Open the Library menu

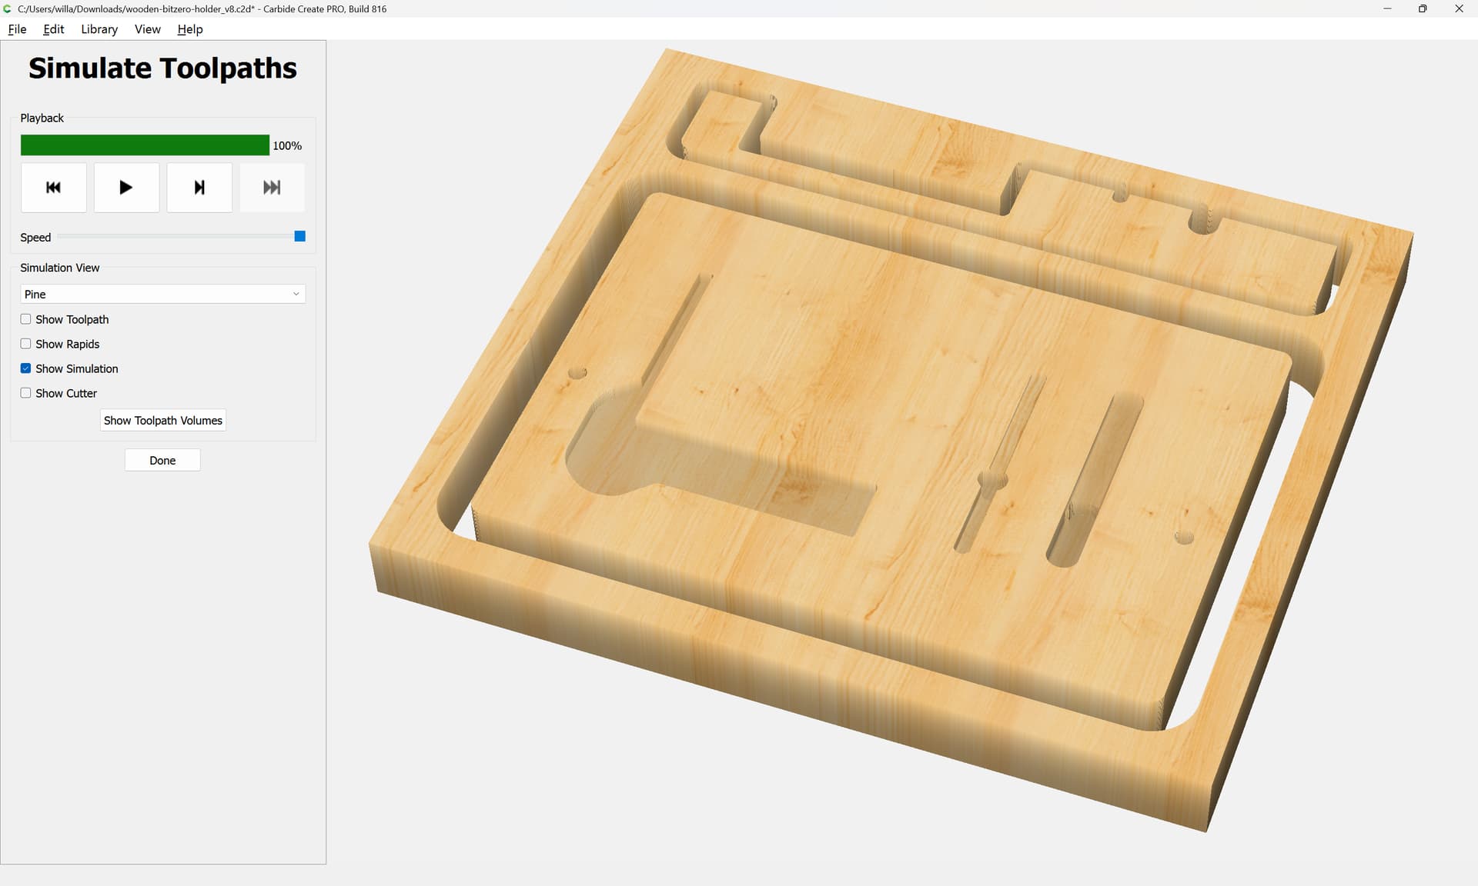(x=99, y=29)
